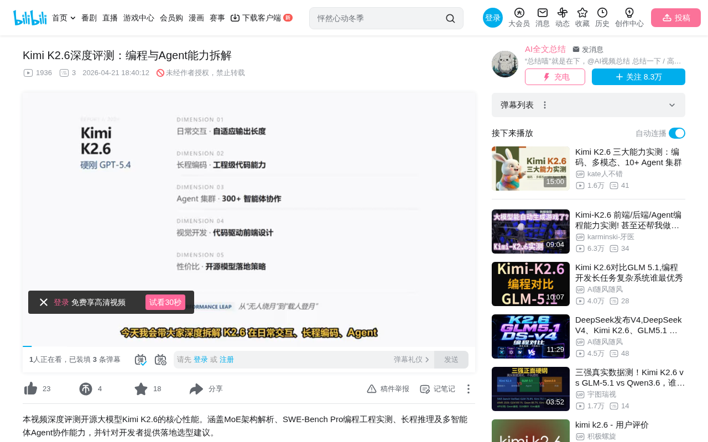Favorite the video with star icon
708x442 pixels.
click(141, 389)
